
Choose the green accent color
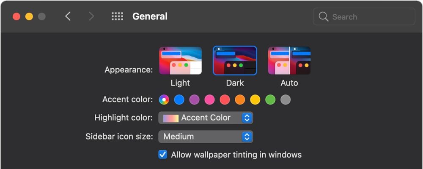(x=270, y=100)
